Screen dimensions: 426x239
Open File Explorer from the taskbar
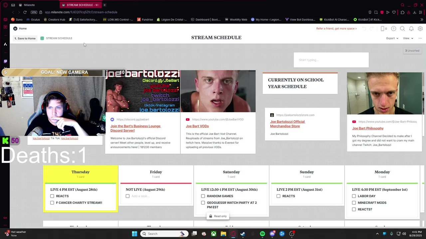tap(223, 234)
